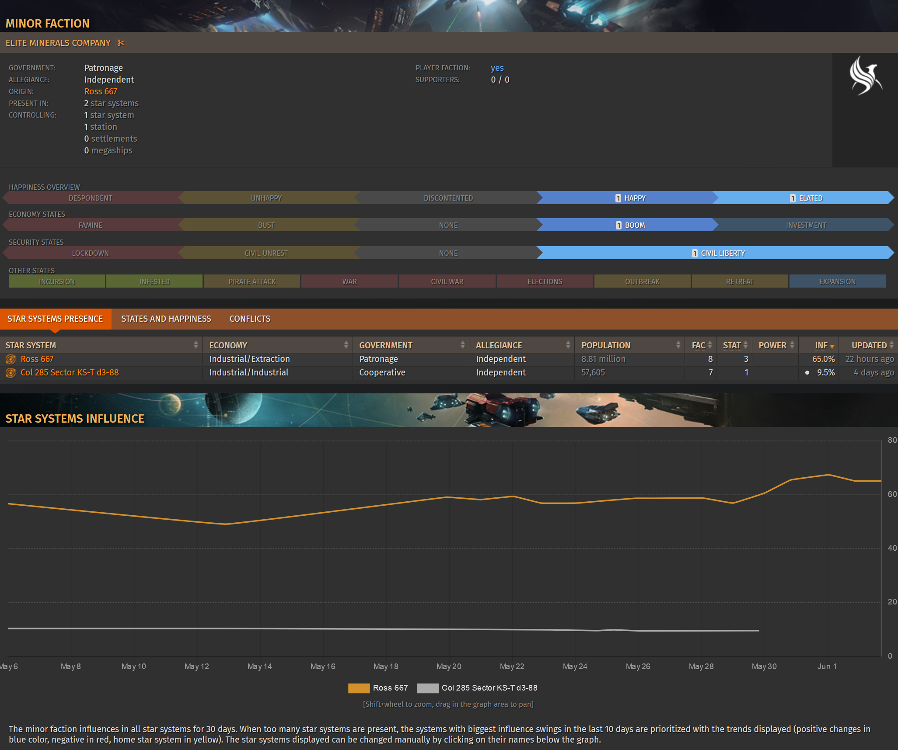The image size is (898, 750).
Task: Open Ross 667 link in systems table
Action: 37,359
